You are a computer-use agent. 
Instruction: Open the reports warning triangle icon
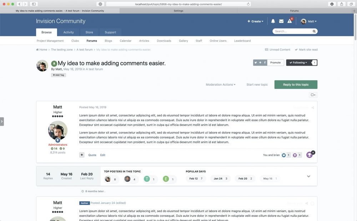coord(290,21)
